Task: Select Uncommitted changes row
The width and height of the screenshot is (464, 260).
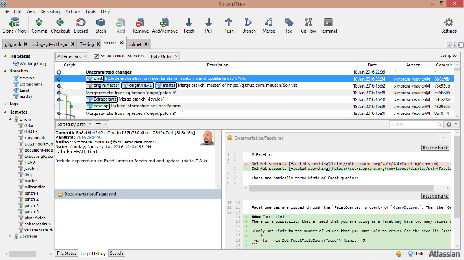Action: coord(254,72)
